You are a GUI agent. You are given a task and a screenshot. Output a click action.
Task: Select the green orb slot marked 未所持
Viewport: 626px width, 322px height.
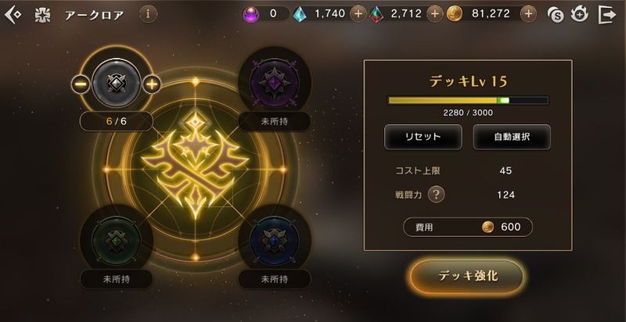pyautogui.click(x=117, y=240)
